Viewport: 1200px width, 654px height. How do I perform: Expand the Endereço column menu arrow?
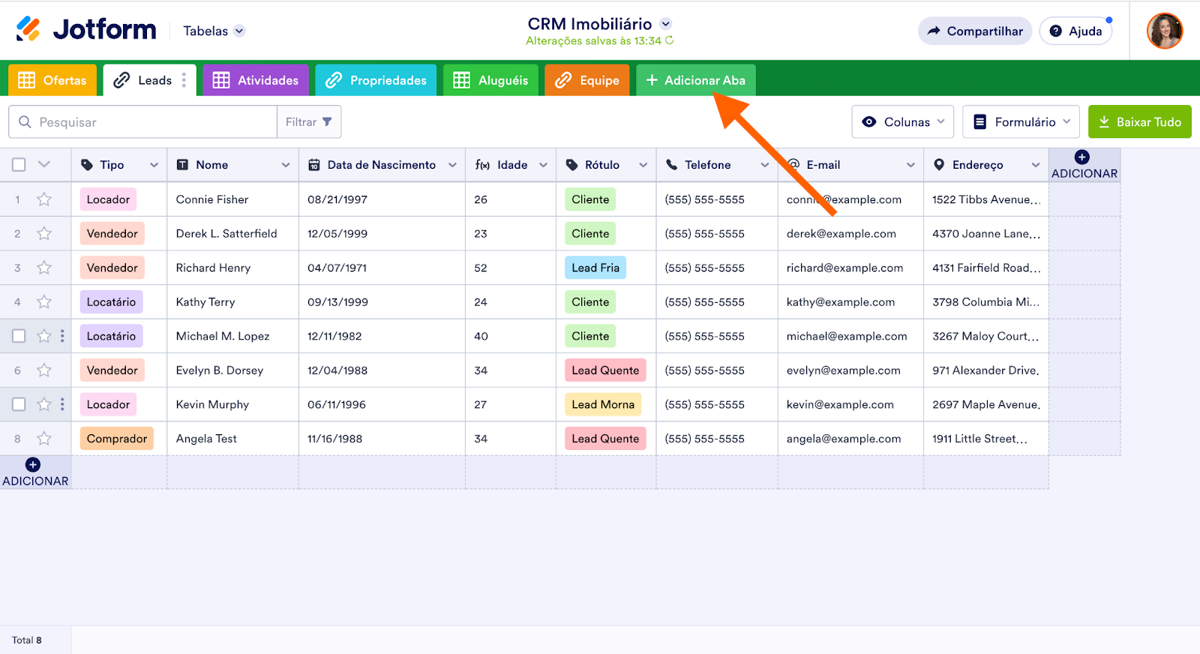click(x=1036, y=165)
